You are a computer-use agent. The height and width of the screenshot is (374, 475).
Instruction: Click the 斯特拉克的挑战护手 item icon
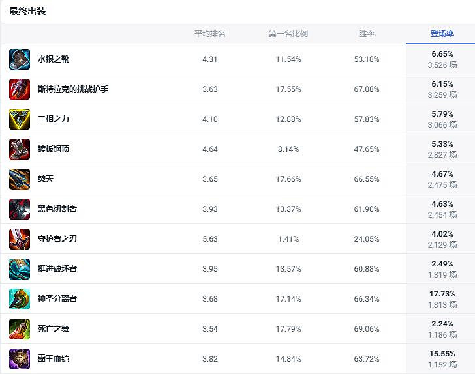pyautogui.click(x=20, y=89)
